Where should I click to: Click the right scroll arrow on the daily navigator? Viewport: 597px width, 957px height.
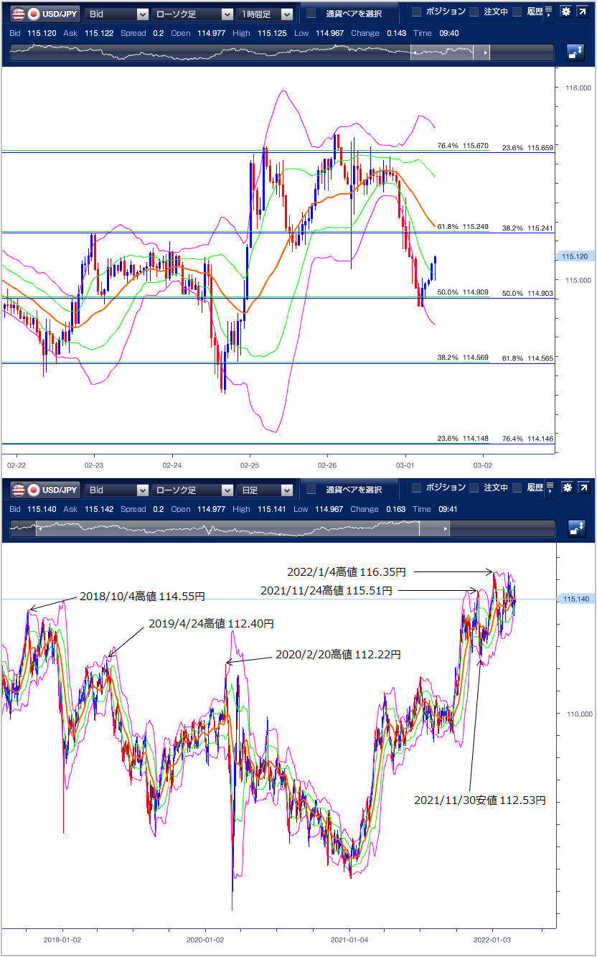(448, 529)
